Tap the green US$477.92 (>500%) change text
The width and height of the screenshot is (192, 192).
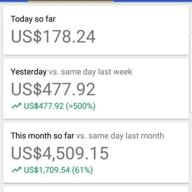pyautogui.click(x=59, y=106)
